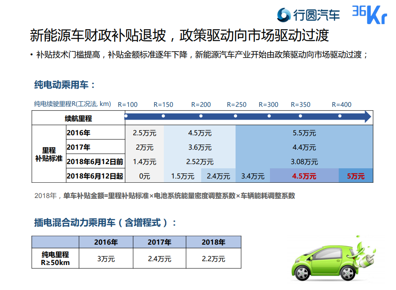Click the 3.08万元 cell
The width and height of the screenshot is (396, 290).
304,162
